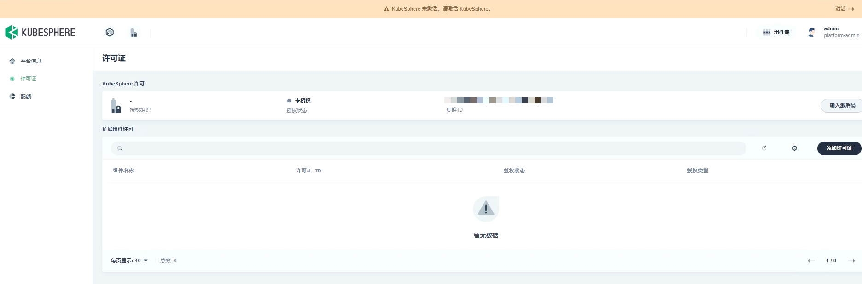Go to next page arrow
862x284 pixels.
click(851, 261)
